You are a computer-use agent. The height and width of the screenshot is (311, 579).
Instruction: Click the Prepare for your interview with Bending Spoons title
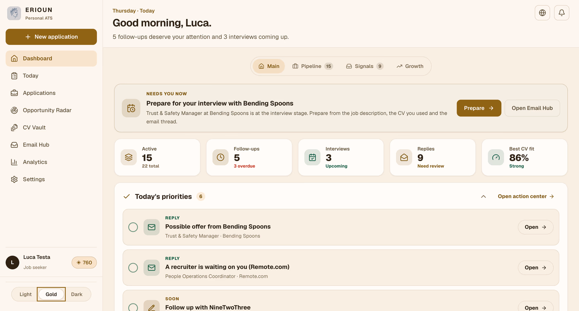(220, 103)
